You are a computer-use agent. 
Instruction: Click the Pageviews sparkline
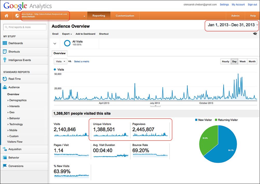pos(150,135)
